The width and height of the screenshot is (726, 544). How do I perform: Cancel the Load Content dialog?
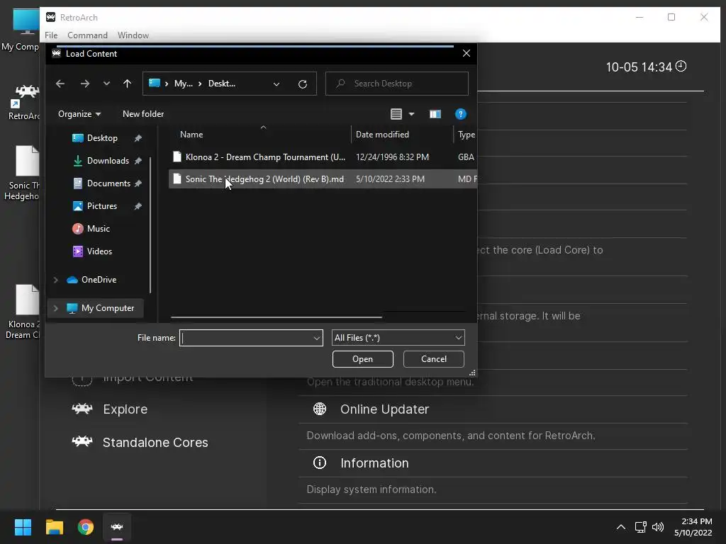pyautogui.click(x=434, y=359)
